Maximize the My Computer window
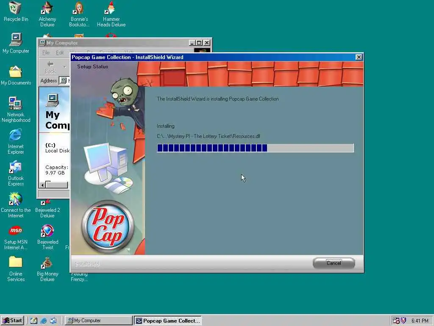434x326 pixels. point(199,43)
